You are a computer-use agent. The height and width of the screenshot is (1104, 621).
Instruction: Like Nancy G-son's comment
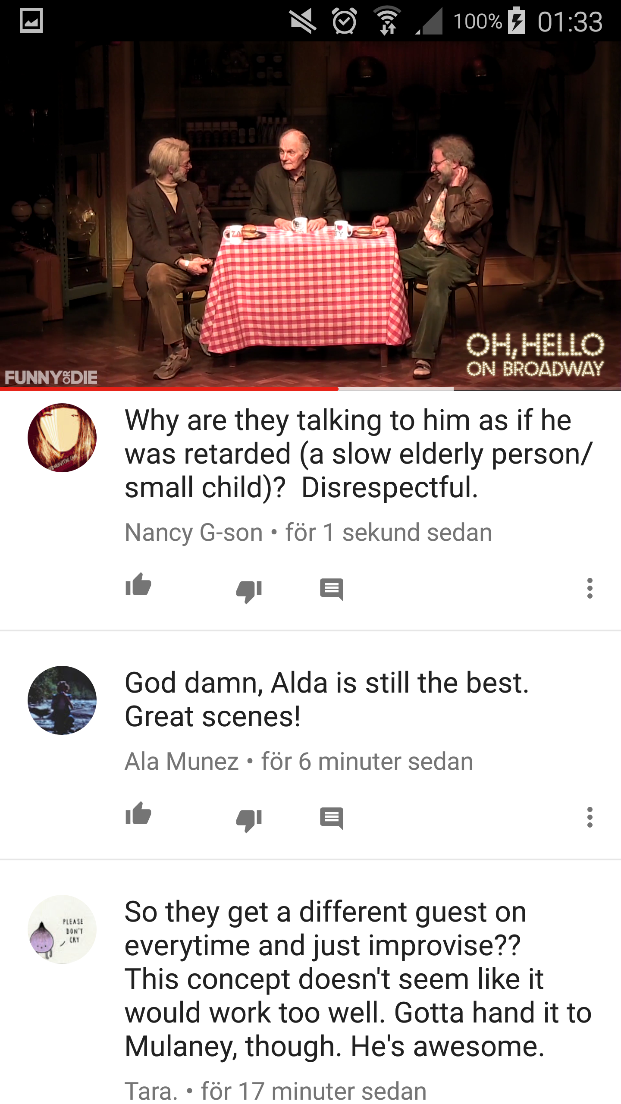(x=138, y=585)
